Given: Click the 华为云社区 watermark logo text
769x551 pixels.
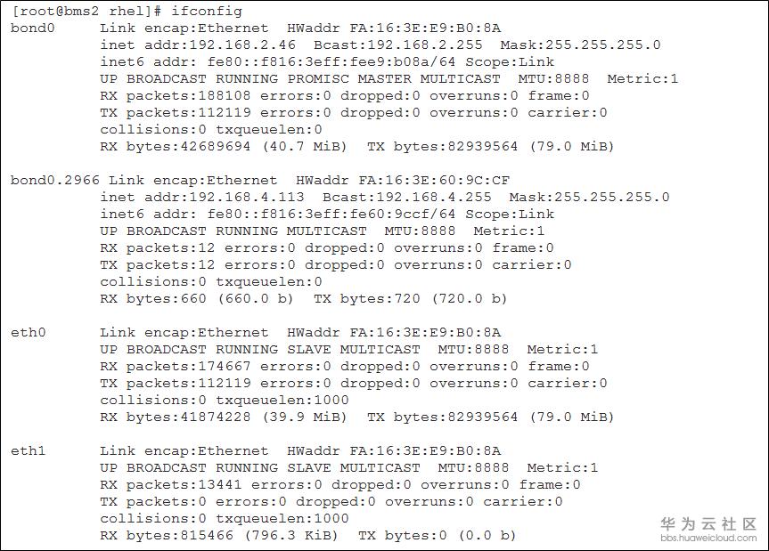Looking at the screenshot, I should [708, 523].
